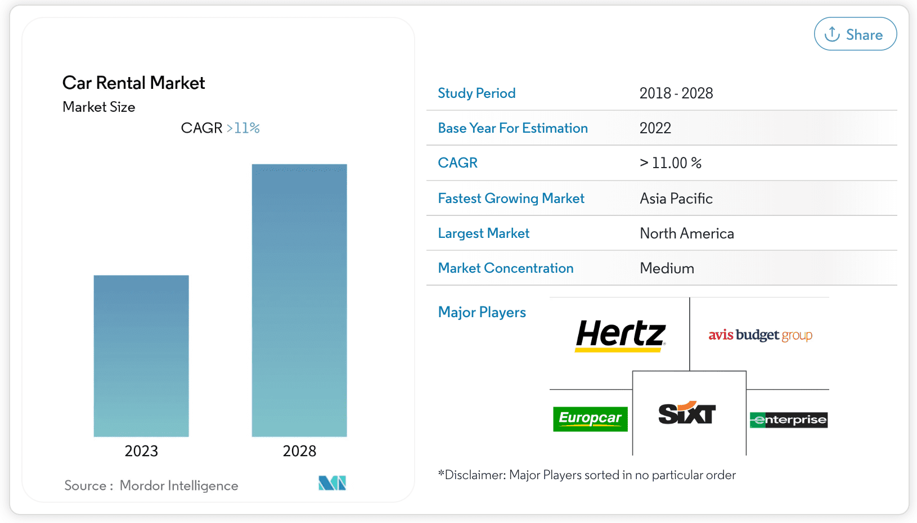Viewport: 917px width, 523px height.
Task: Click the '2023' axis label
Action: [141, 451]
